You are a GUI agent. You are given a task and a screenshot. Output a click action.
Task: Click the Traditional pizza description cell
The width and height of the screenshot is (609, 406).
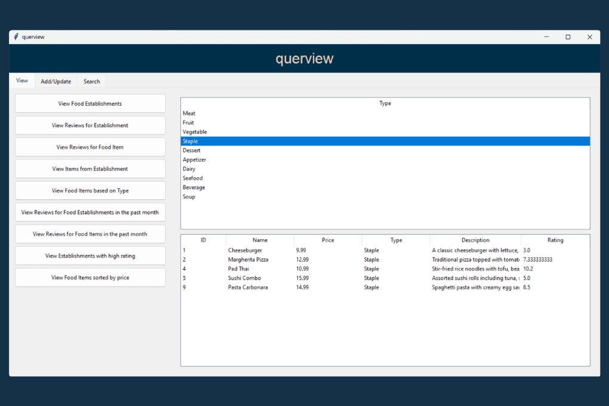click(475, 260)
